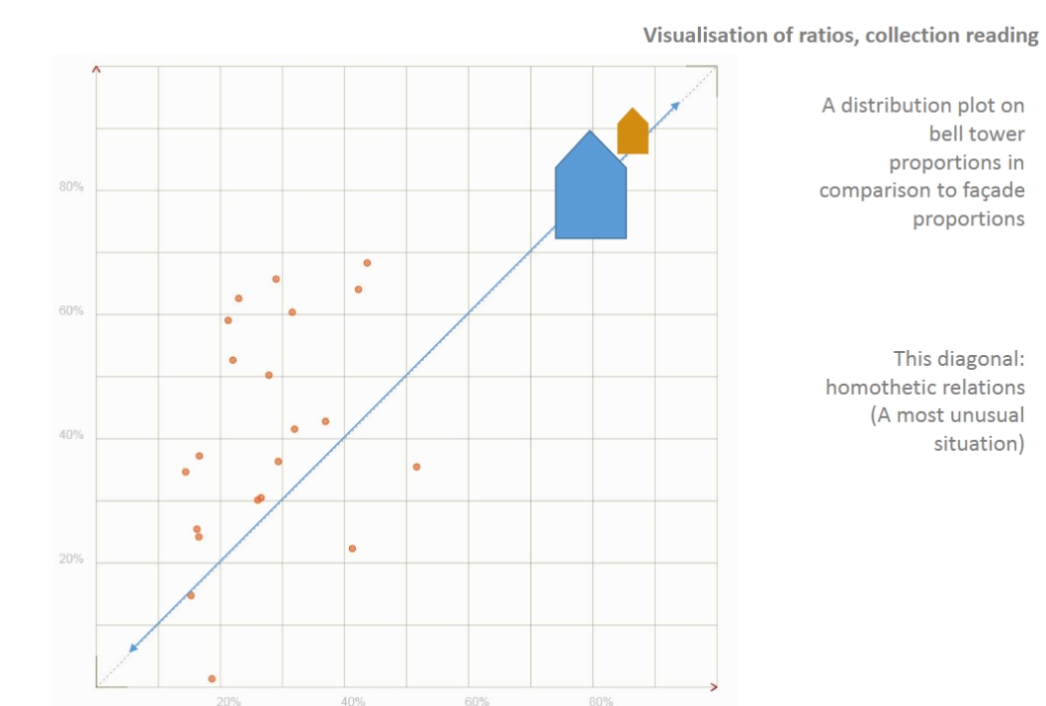Viewport: 1046px width, 706px height.
Task: Click the 60% label on vertical axis
Action: click(71, 310)
